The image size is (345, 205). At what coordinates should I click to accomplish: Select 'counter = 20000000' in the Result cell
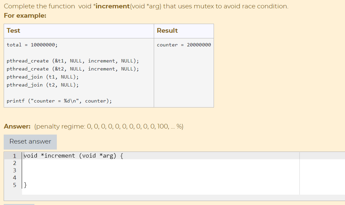click(183, 44)
